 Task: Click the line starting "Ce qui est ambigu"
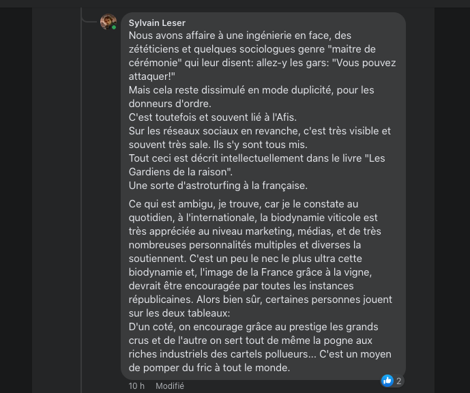click(243, 204)
